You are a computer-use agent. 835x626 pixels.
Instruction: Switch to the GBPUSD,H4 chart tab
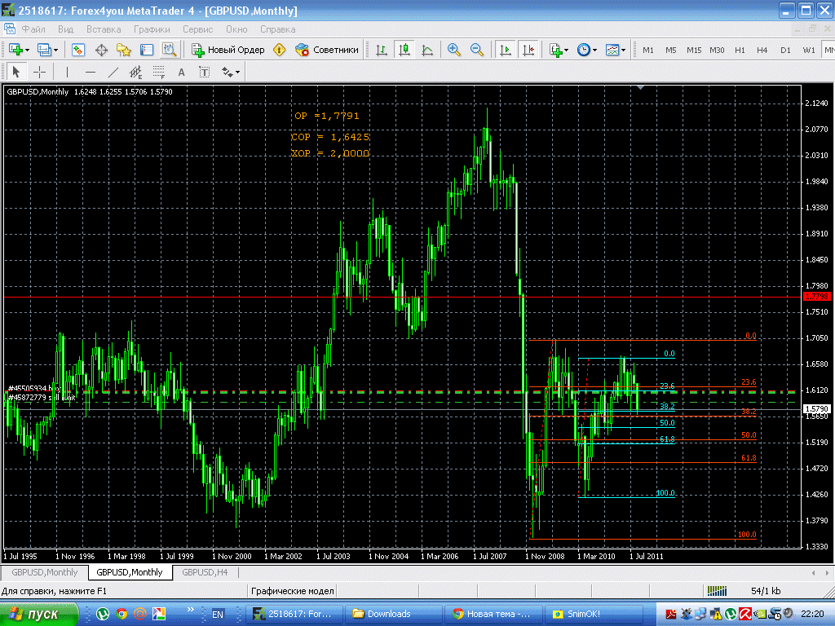(205, 572)
